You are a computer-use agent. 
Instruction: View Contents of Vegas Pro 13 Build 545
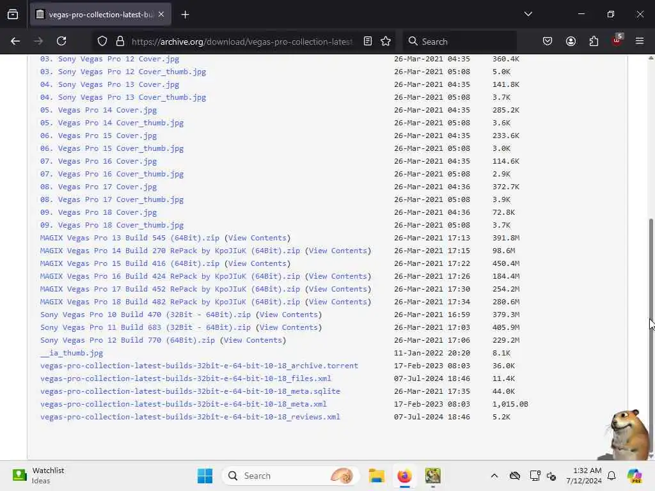tap(257, 238)
